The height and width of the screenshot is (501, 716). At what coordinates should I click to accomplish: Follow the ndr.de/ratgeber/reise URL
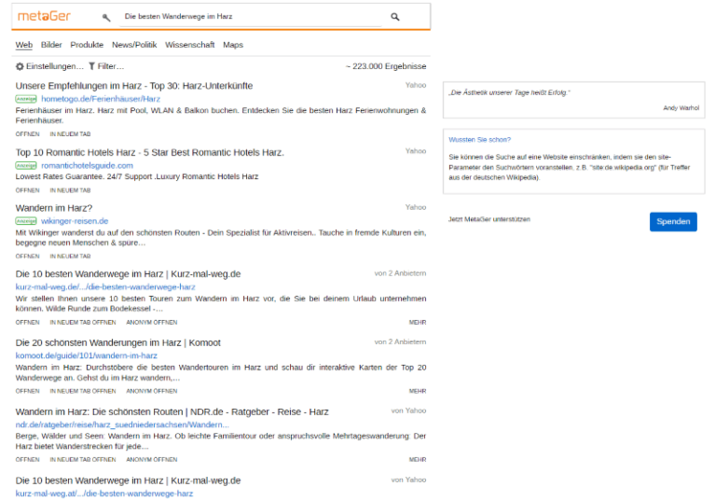point(122,424)
